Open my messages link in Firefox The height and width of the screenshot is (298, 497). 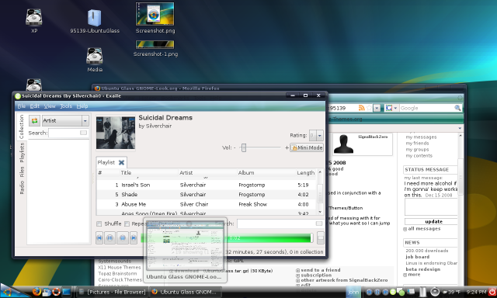click(421, 137)
